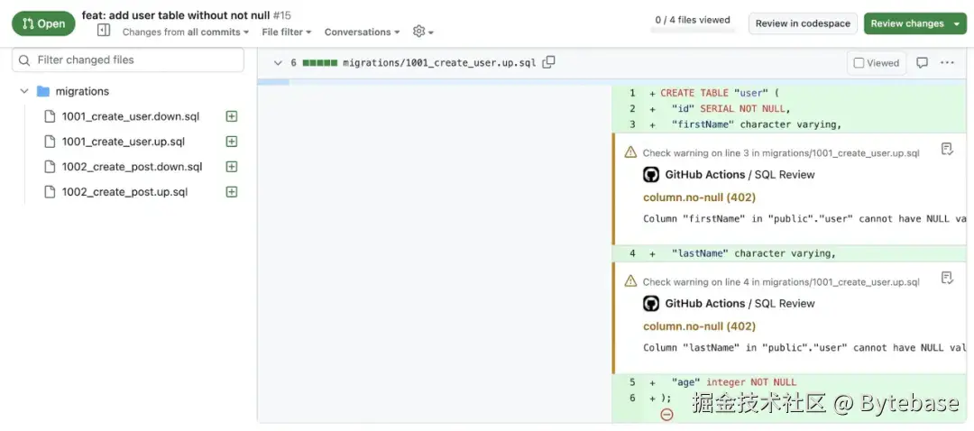974x431 pixels.
Task: Open the file's three-dot options menu
Action: (947, 63)
